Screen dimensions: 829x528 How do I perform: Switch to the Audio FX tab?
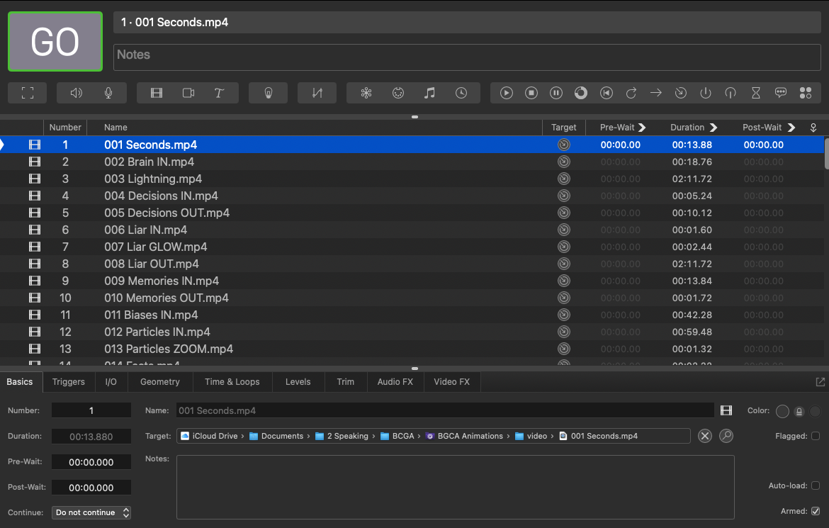click(x=395, y=381)
